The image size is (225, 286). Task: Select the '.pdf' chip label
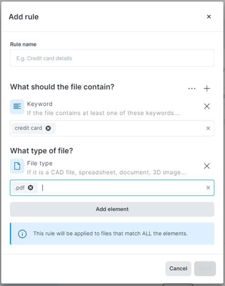pyautogui.click(x=20, y=188)
